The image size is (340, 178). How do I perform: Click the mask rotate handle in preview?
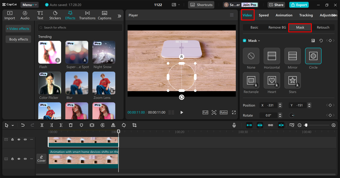pyautogui.click(x=182, y=97)
